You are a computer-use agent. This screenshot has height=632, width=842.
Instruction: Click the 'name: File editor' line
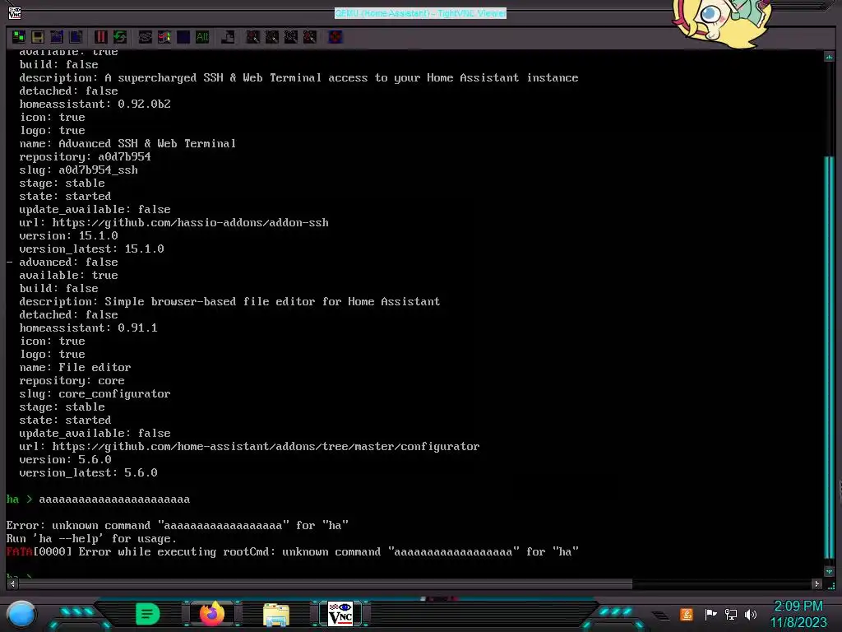75,368
